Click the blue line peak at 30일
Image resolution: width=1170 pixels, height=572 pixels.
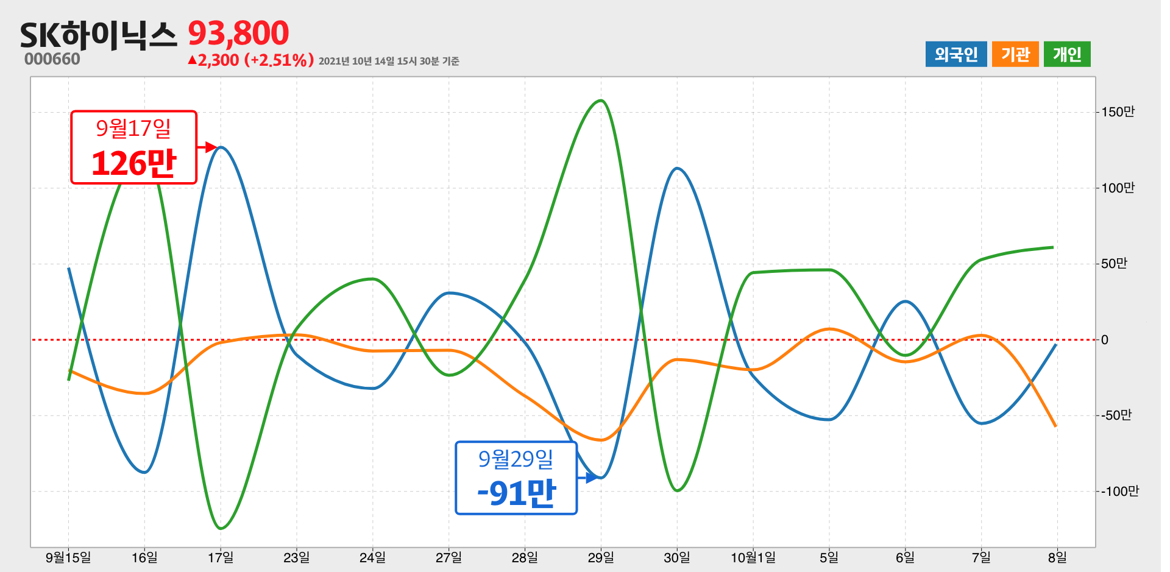677,168
